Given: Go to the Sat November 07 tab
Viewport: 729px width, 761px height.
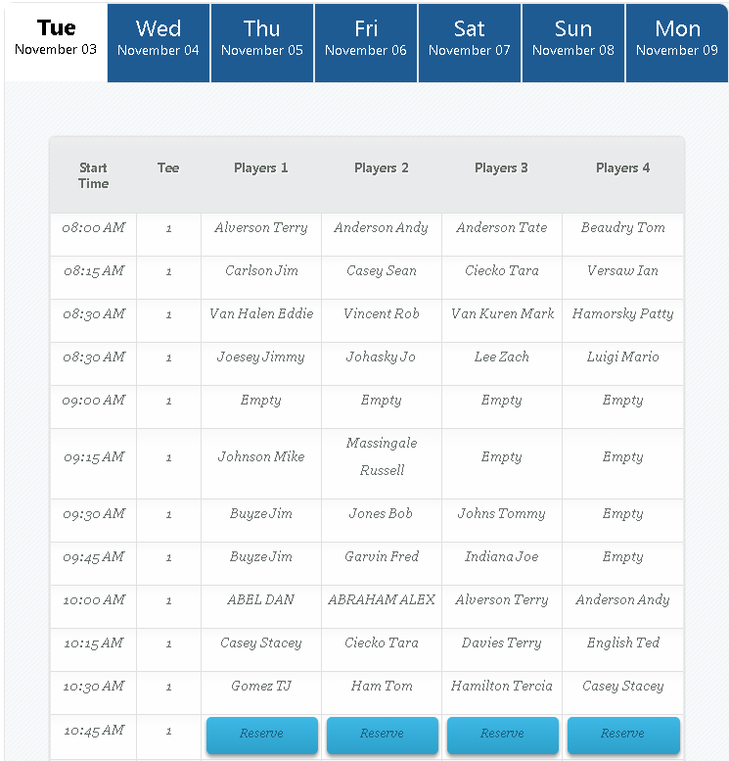Looking at the screenshot, I should (470, 43).
